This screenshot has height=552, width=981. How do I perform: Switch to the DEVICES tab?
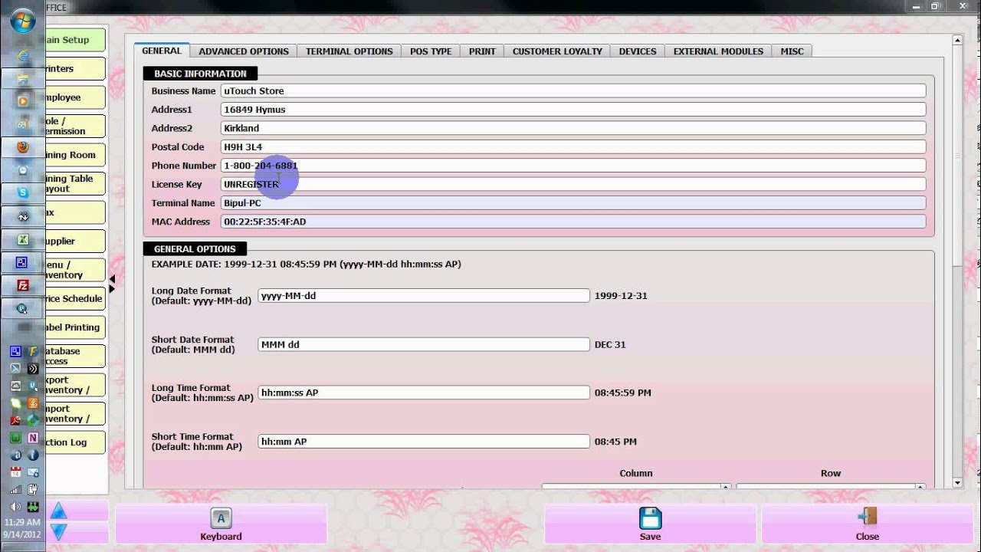638,51
